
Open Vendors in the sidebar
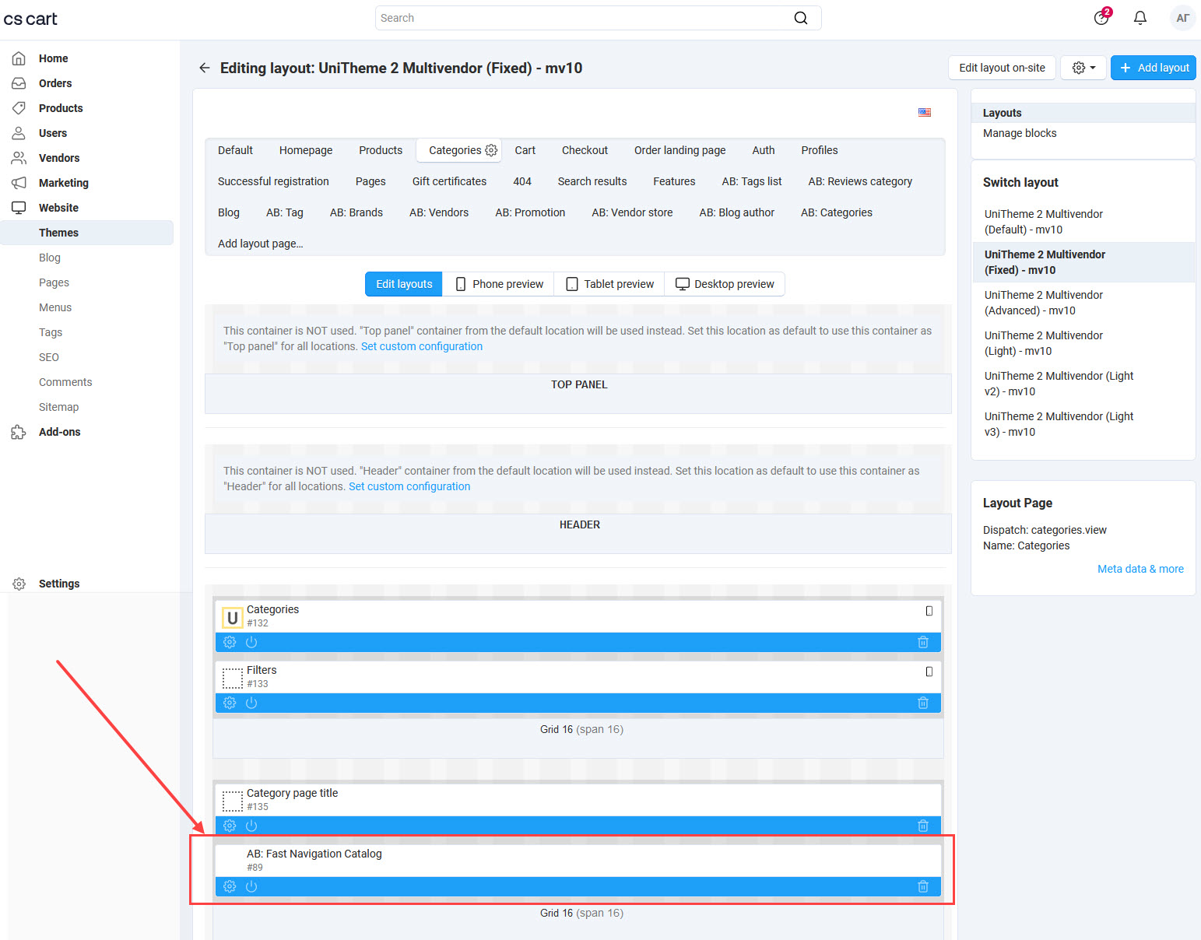59,158
